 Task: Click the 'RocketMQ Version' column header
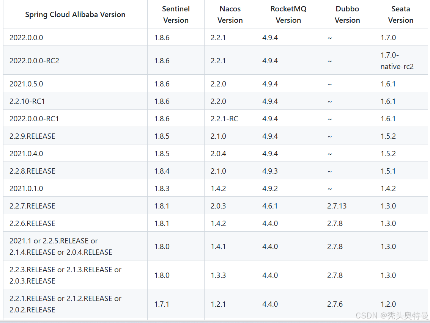pos(288,14)
